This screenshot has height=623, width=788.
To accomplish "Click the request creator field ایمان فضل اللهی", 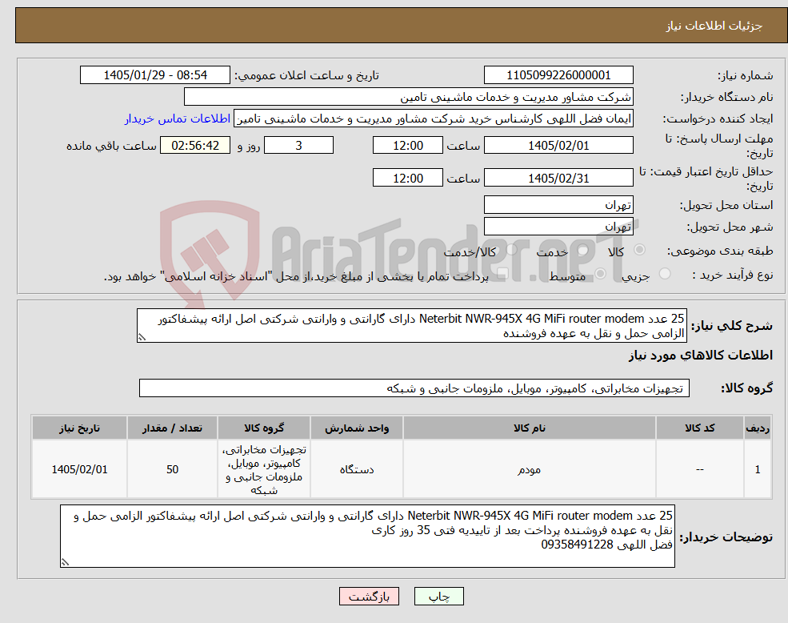I will [433, 119].
